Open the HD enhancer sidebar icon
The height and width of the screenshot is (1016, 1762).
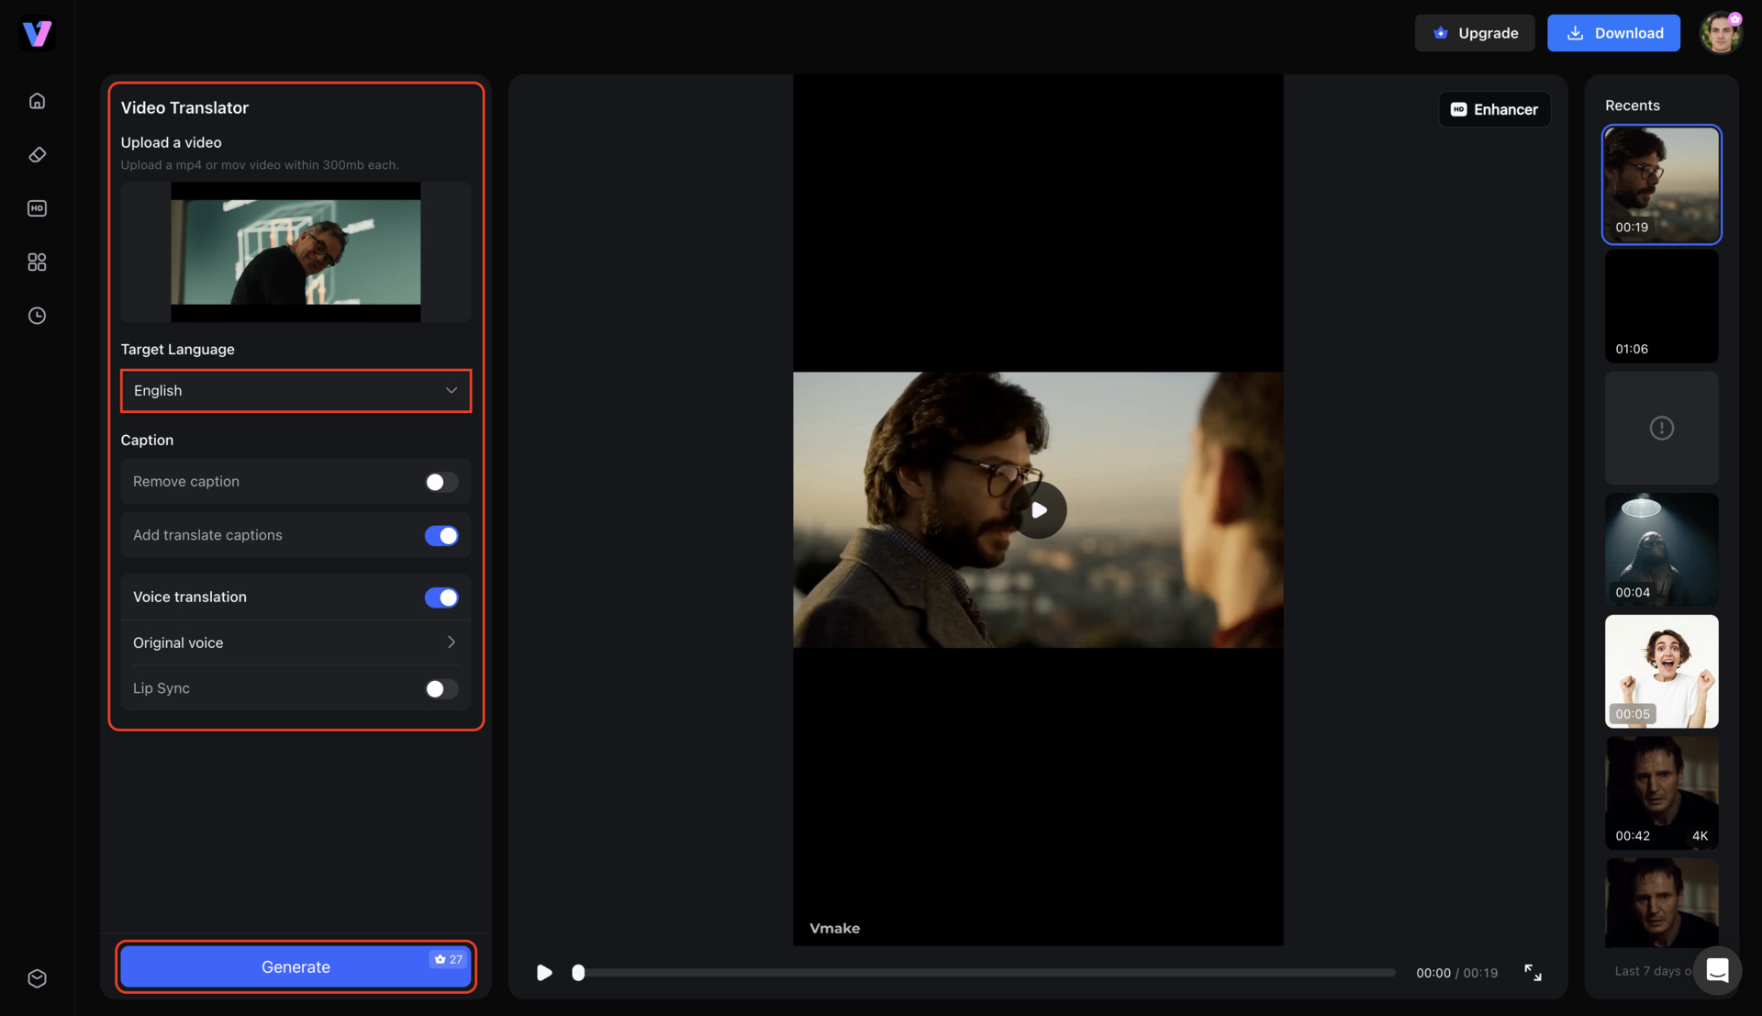[x=37, y=208]
